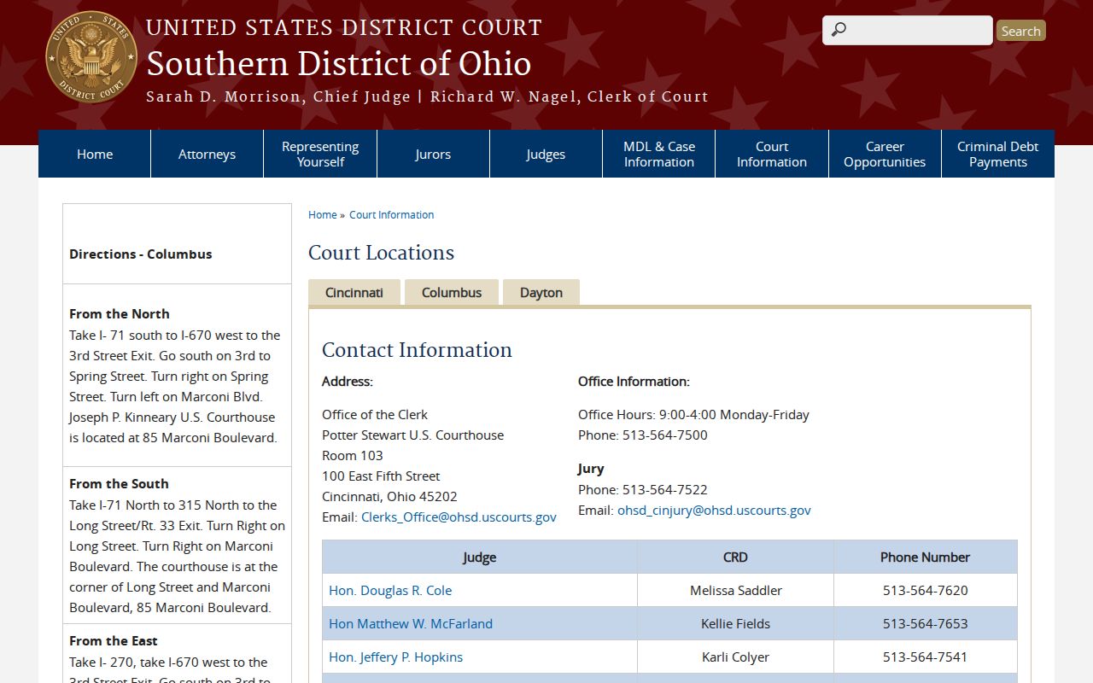1093x683 pixels.
Task: Click the Search button
Action: [x=1021, y=31]
